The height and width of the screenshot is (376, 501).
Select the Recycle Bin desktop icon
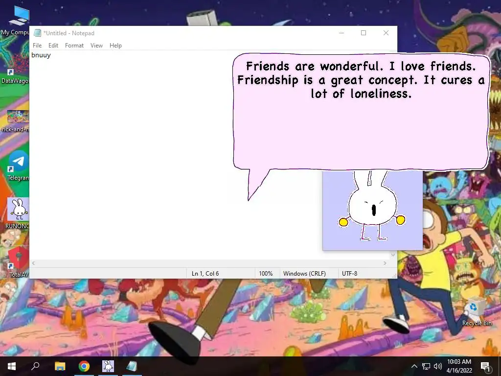coord(477,311)
